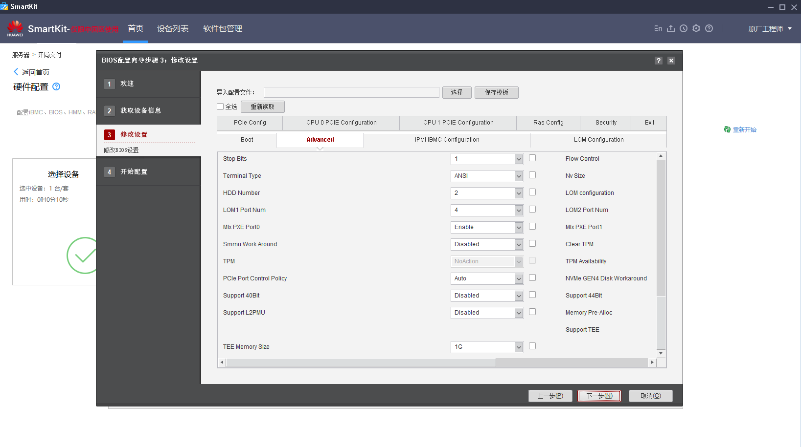
Task: Open the 软件包管理 menu
Action: (x=223, y=29)
